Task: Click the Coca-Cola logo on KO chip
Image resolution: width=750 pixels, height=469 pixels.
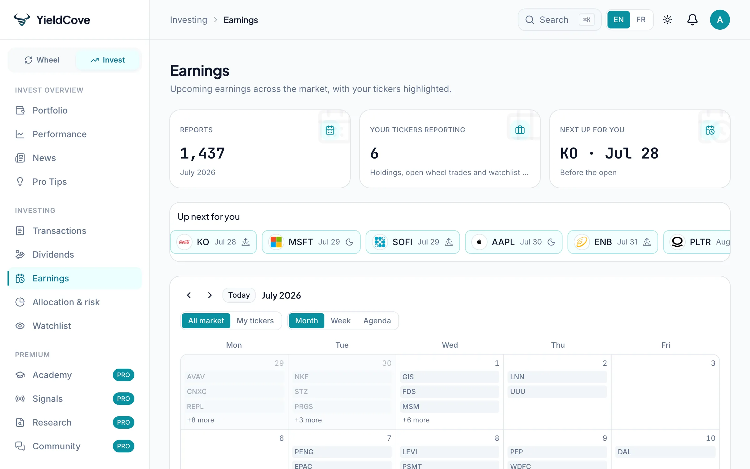Action: coord(184,242)
